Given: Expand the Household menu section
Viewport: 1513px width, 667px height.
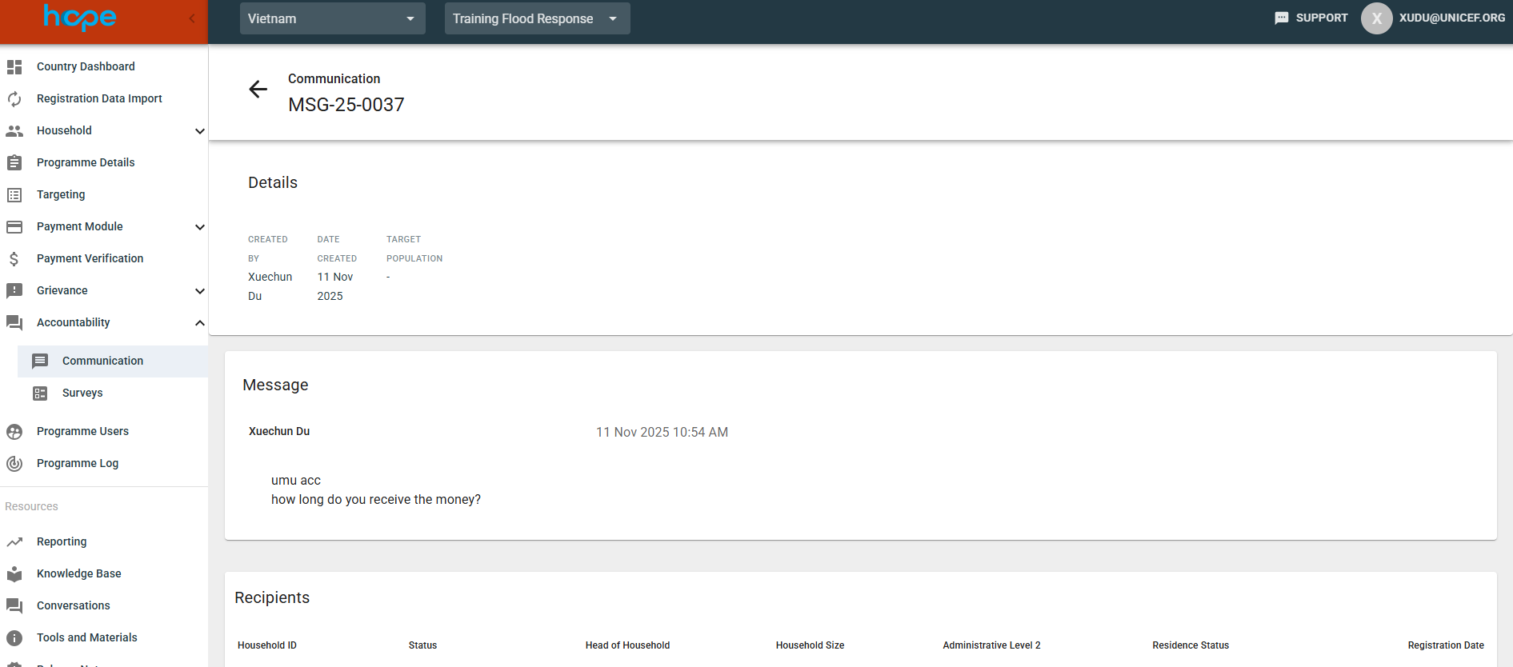Looking at the screenshot, I should [x=199, y=131].
